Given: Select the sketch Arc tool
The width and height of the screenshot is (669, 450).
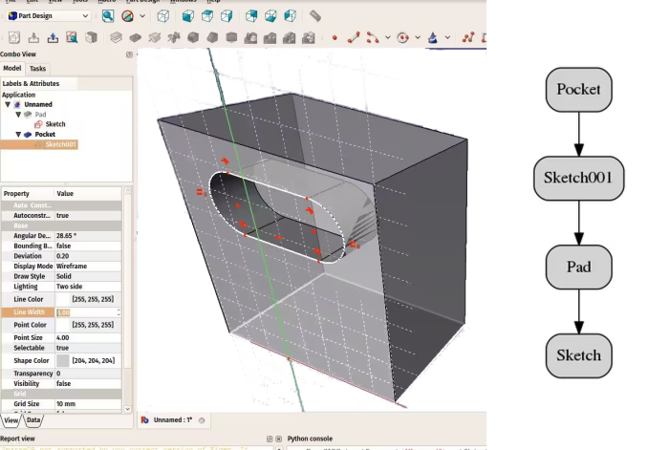Looking at the screenshot, I should pyautogui.click(x=373, y=37).
